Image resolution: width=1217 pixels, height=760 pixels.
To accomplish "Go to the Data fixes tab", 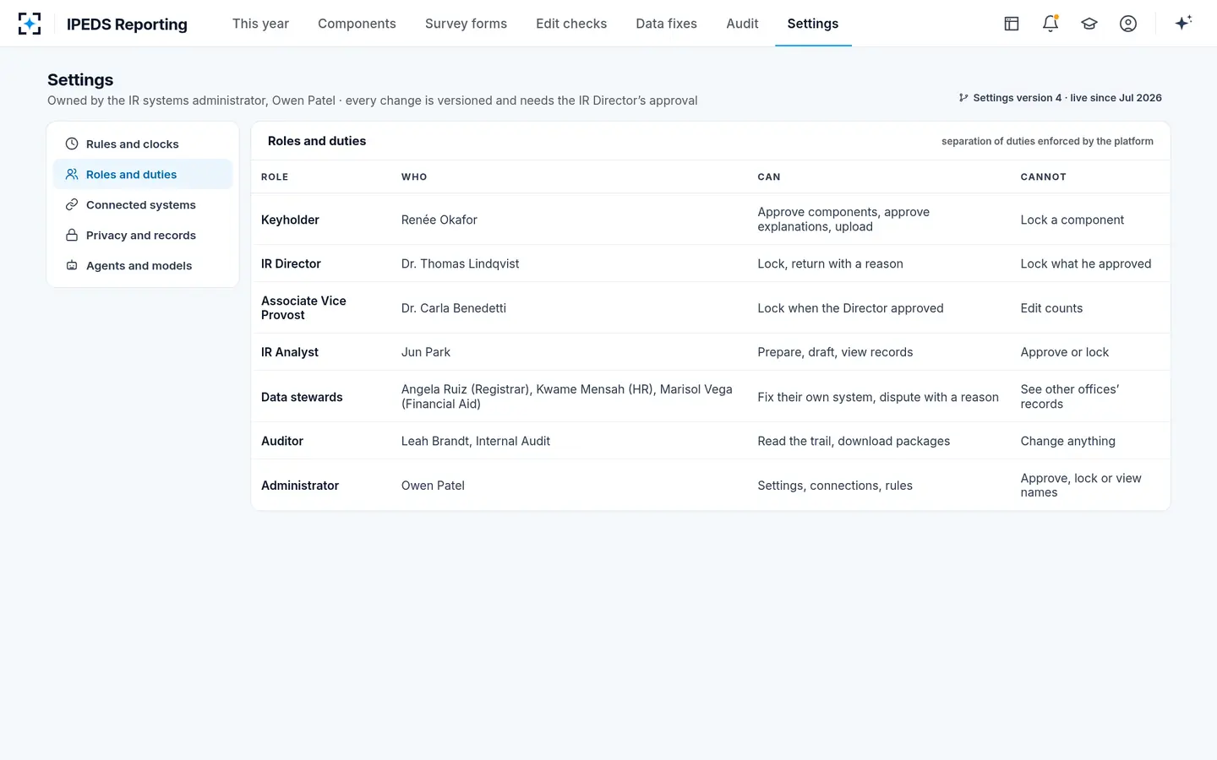I will click(x=667, y=24).
